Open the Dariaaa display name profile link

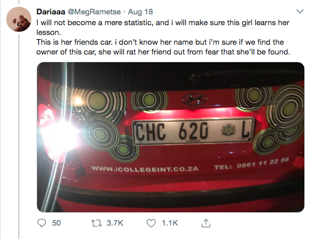(x=54, y=11)
